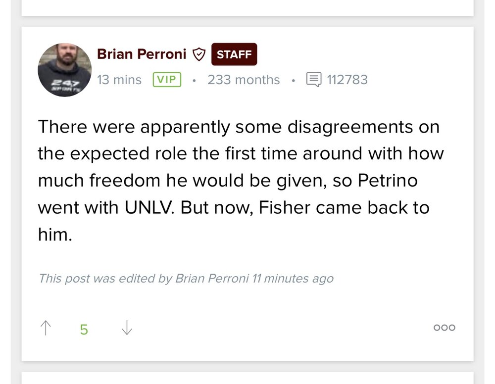Viewport: 495px width, 384px height.
Task: Click the '233 months' membership length
Action: (244, 80)
